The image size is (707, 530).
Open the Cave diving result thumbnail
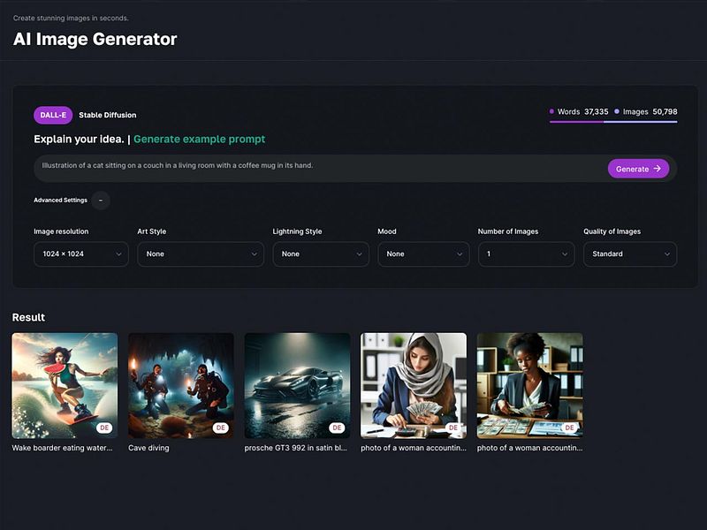click(181, 385)
